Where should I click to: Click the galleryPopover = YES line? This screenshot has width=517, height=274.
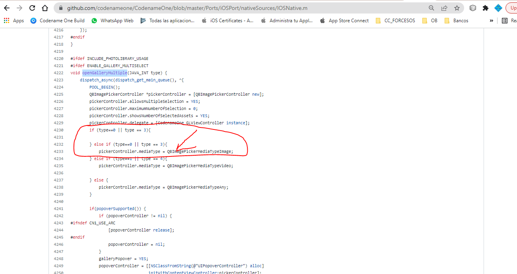pyautogui.click(x=123, y=259)
